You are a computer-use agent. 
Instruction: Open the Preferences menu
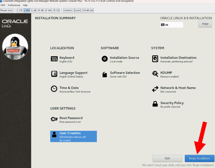(14, 5)
